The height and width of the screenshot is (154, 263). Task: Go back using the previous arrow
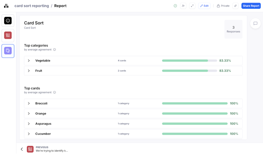click(x=22, y=149)
